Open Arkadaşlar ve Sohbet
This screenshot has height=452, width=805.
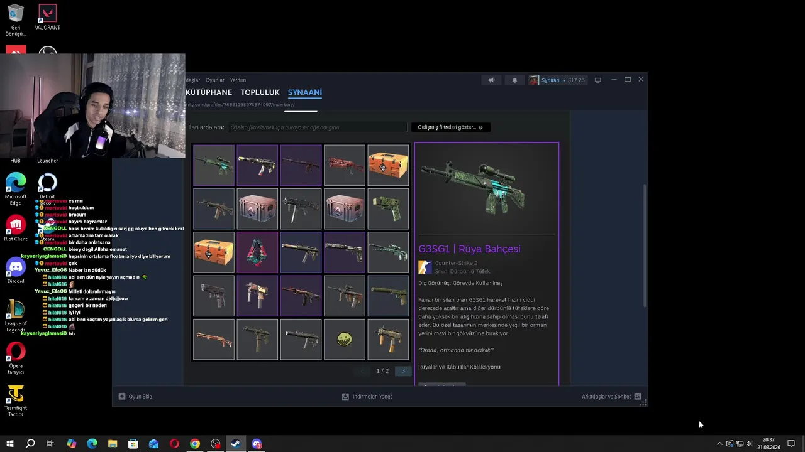606,397
